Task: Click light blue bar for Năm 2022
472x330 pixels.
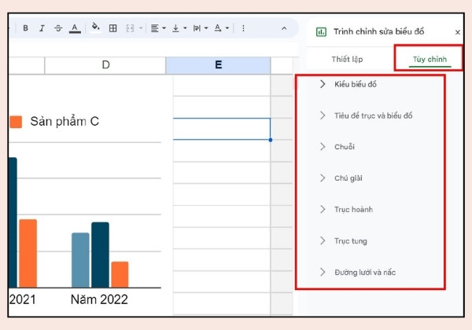Action: pos(80,260)
